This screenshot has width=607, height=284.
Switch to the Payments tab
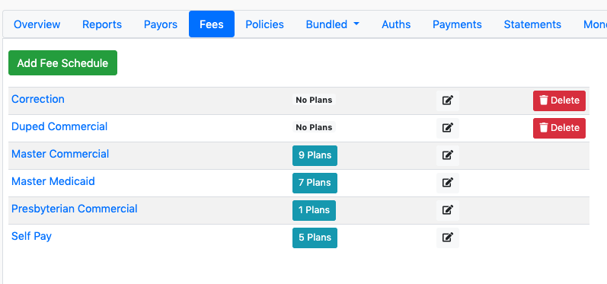click(457, 24)
